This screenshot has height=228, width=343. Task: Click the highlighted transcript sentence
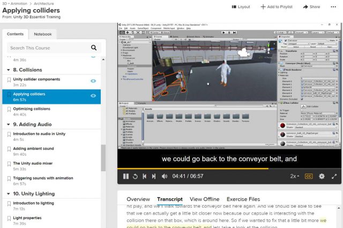coord(226,223)
